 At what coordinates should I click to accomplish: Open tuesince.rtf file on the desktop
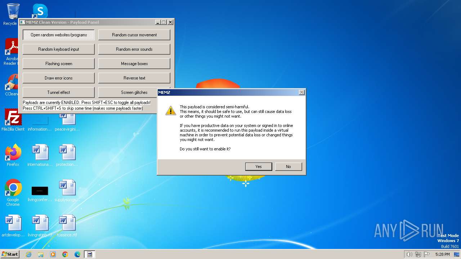click(67, 226)
